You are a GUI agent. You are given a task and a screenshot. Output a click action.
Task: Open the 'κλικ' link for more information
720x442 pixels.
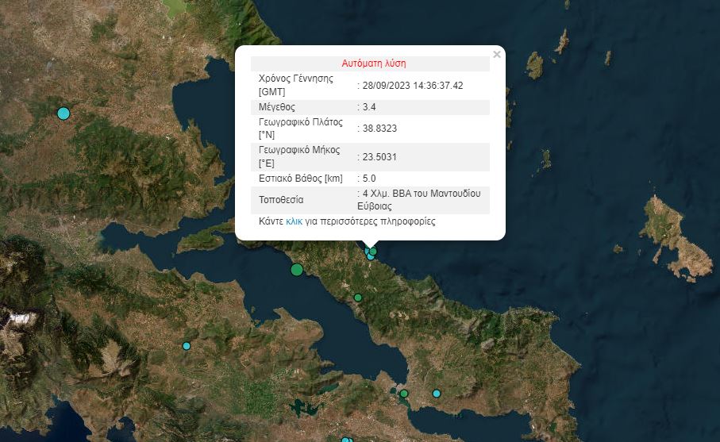tap(294, 222)
